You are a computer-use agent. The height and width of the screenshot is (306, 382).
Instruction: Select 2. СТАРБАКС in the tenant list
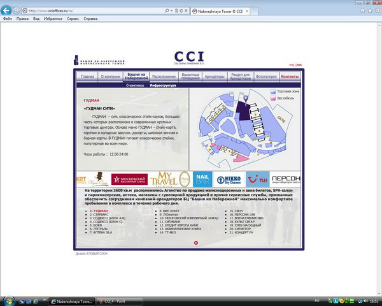point(99,214)
